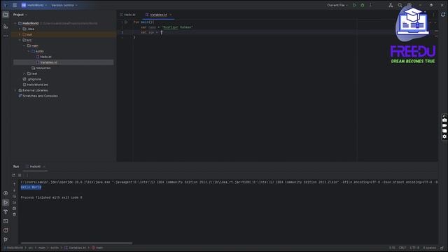Click kotlin in the breadcrumb bar

point(55,248)
